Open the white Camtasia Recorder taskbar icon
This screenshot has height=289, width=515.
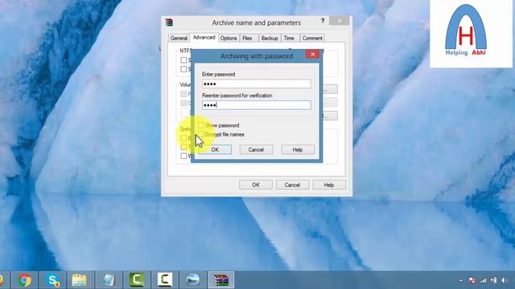164,280
